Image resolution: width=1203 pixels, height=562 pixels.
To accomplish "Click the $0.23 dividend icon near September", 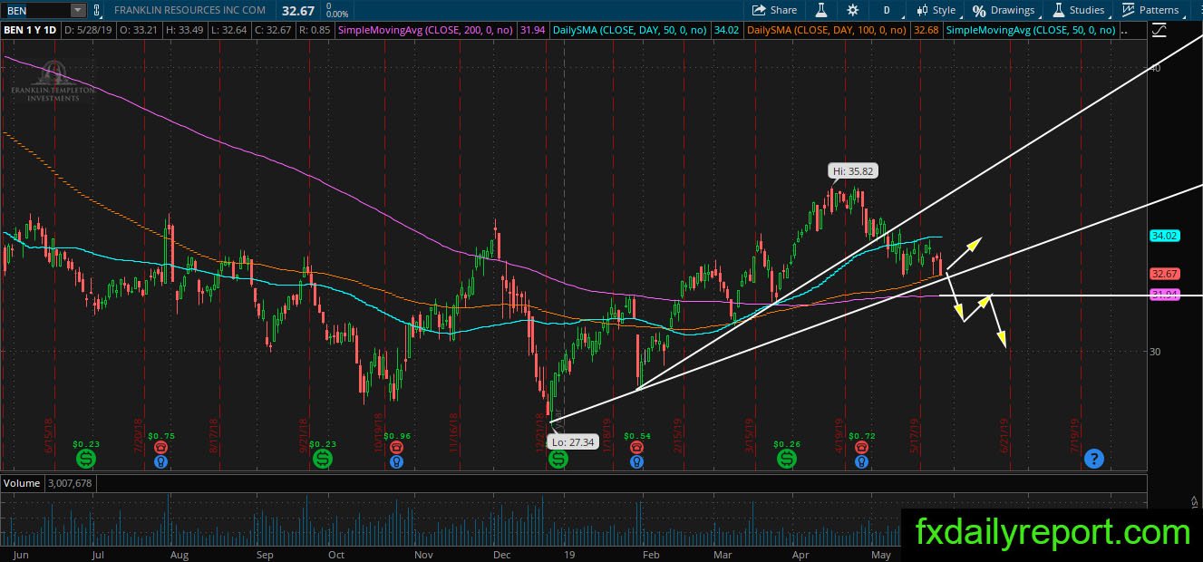I will tap(323, 460).
